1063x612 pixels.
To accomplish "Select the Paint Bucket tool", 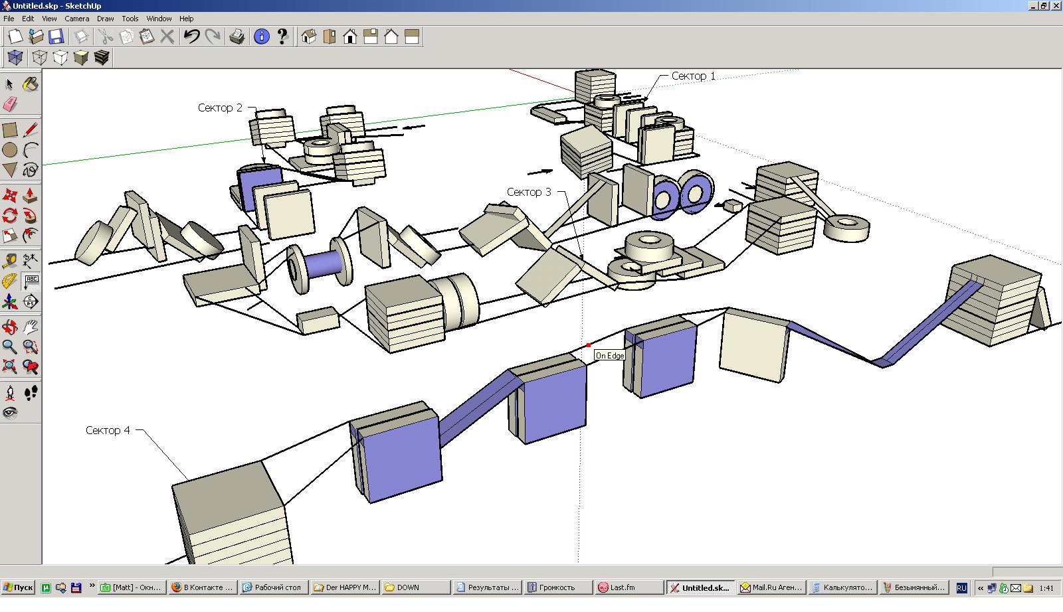I will (x=30, y=84).
